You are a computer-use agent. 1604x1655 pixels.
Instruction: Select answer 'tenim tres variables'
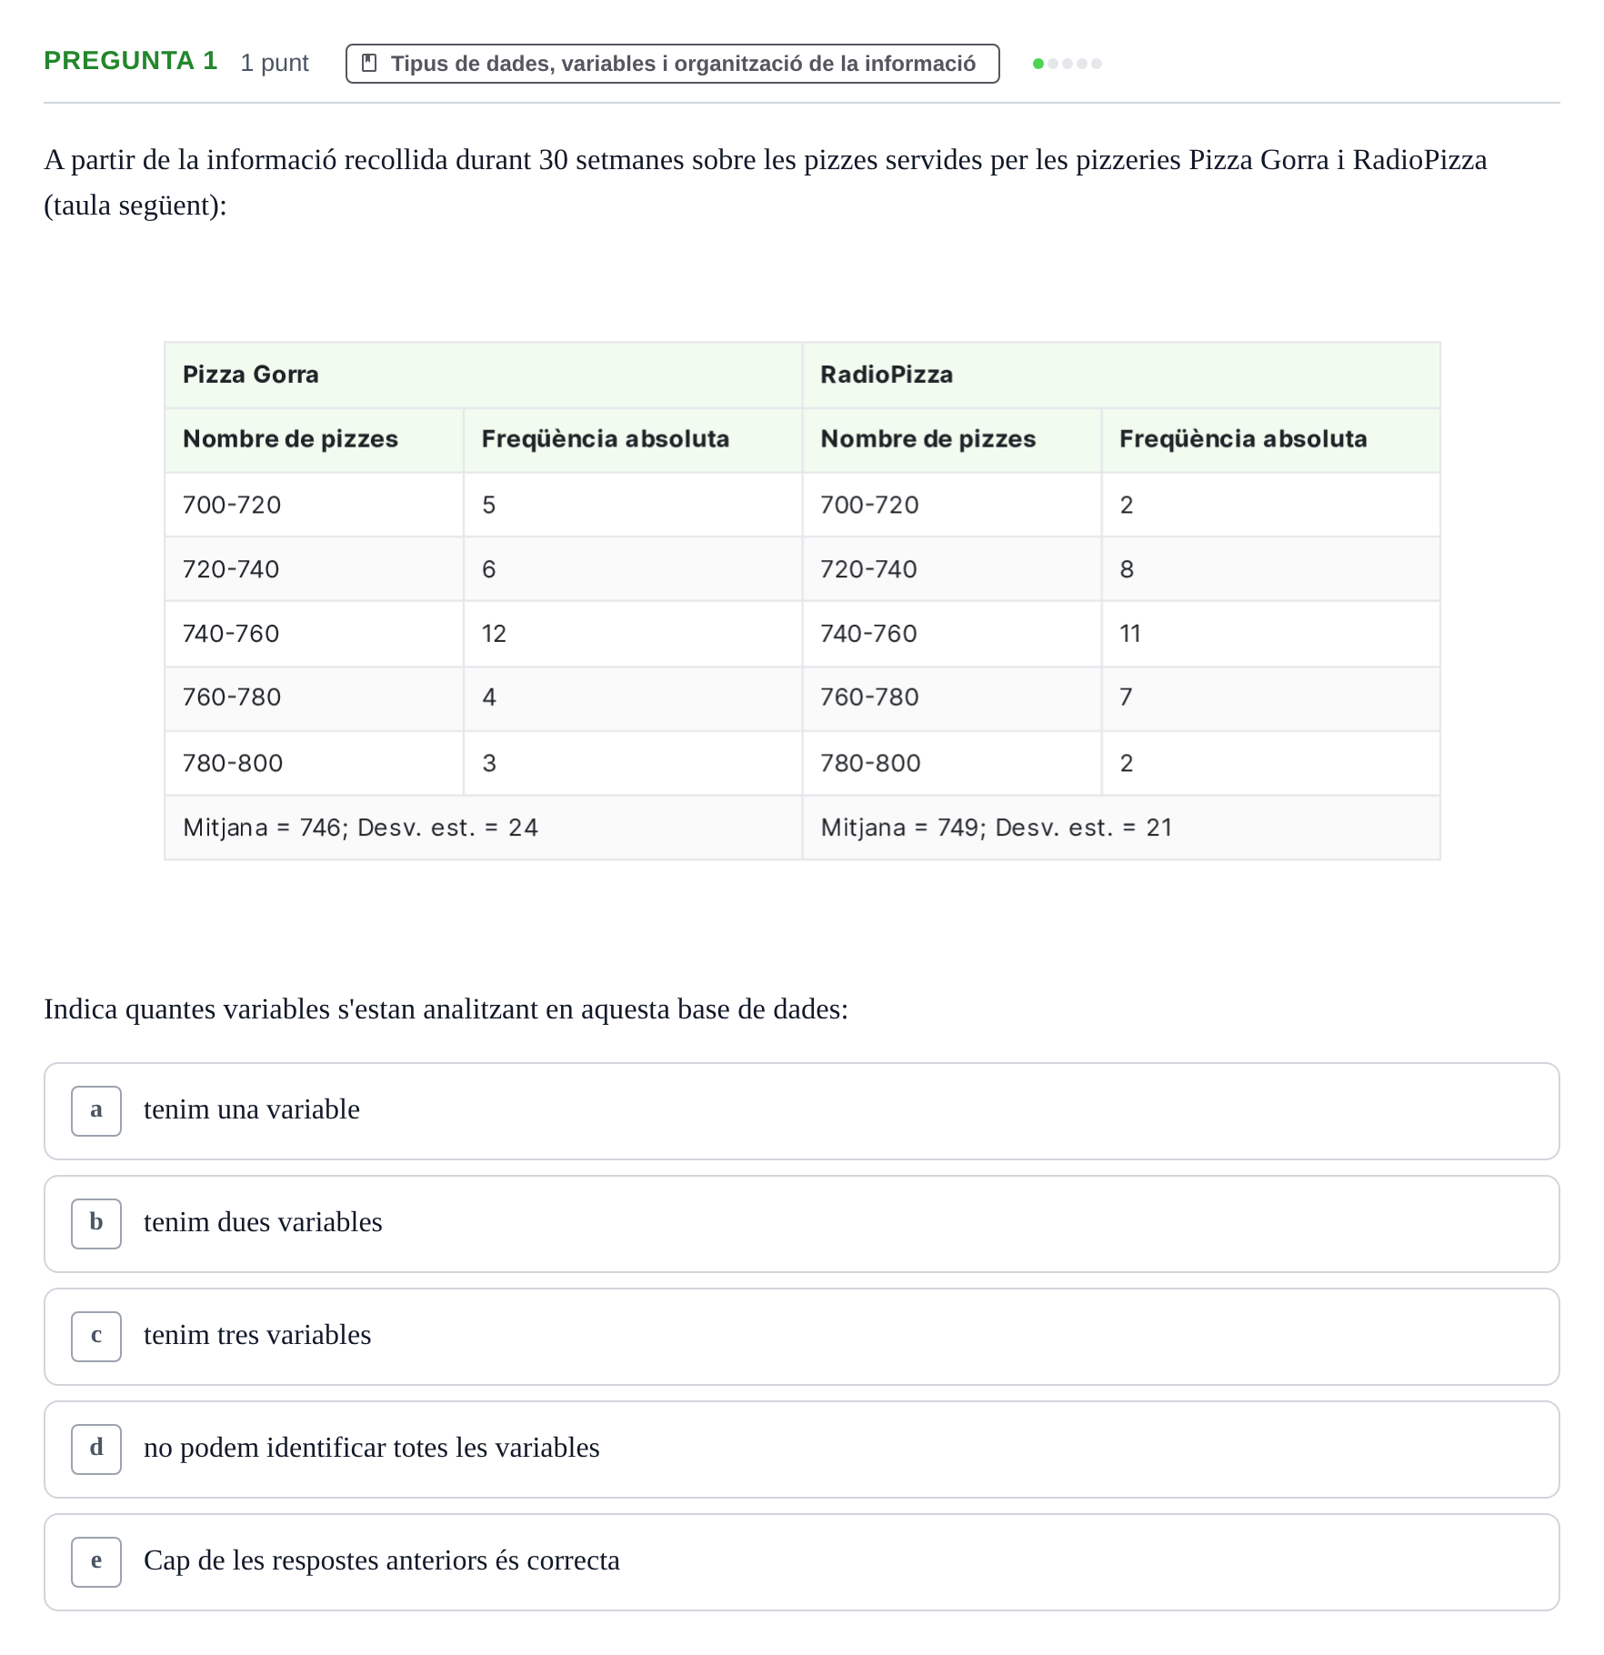click(x=802, y=1337)
